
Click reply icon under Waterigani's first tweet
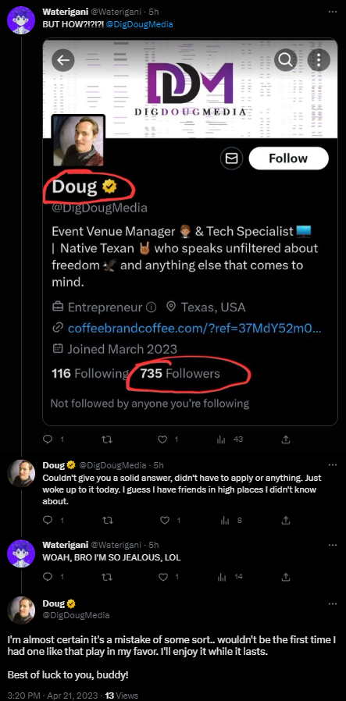(48, 439)
